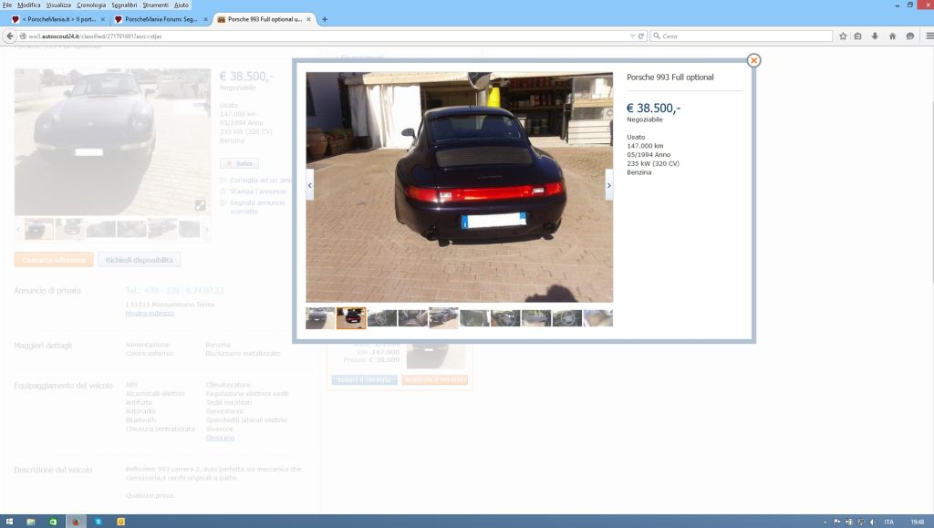Click the Cerca search field
This screenshot has width=934, height=528.
[742, 36]
